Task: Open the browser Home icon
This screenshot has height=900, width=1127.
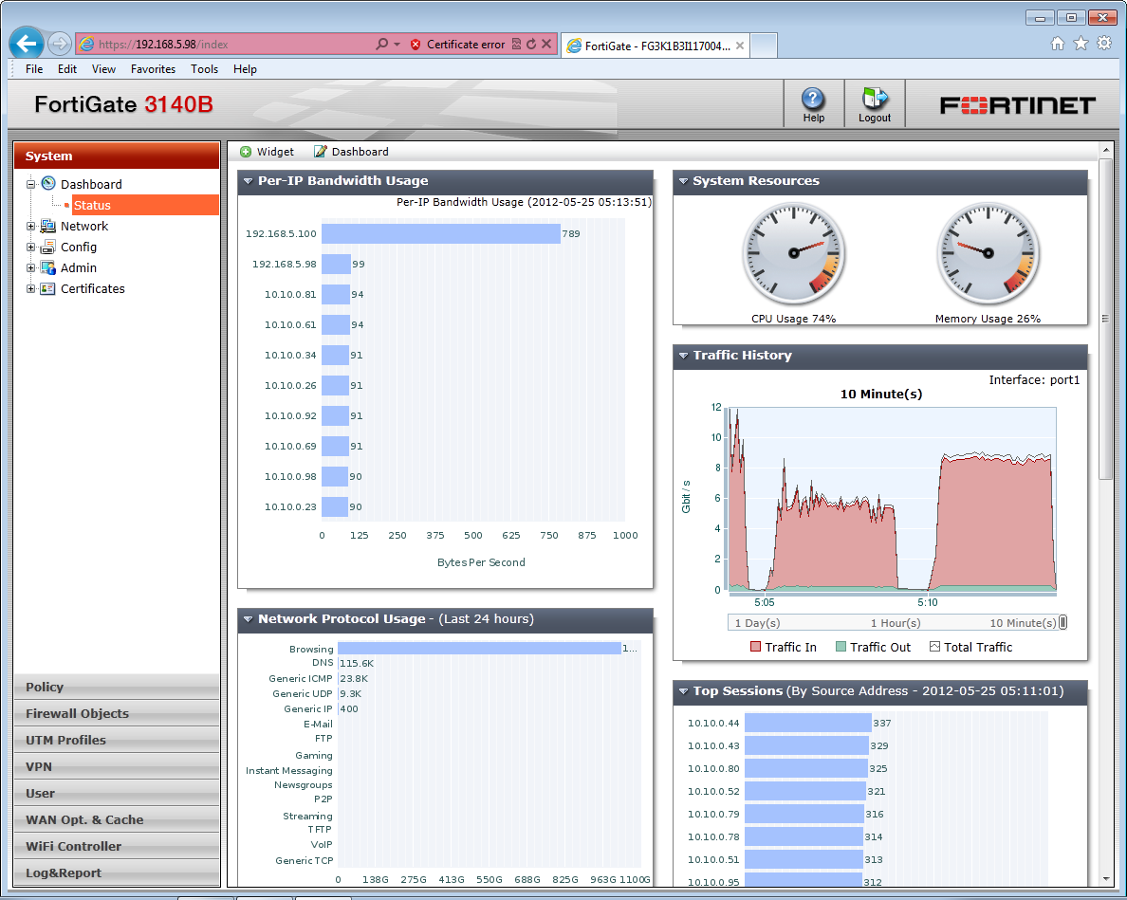Action: 1058,43
